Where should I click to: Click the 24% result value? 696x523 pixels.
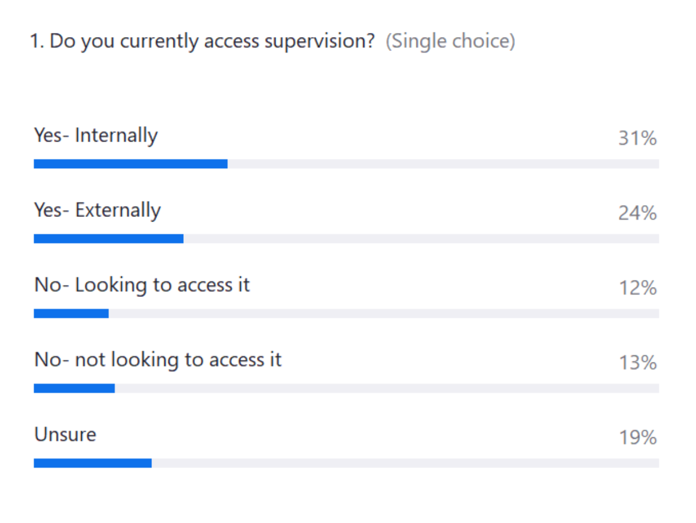[637, 213]
